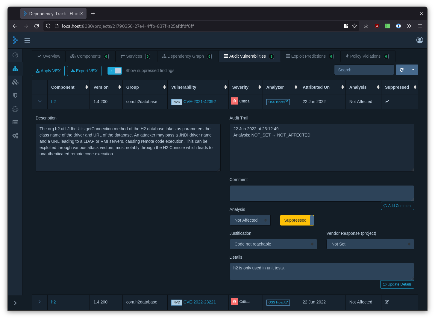Open Policy Management from the sidebar list icon
435x319 pixels.
pos(15,122)
